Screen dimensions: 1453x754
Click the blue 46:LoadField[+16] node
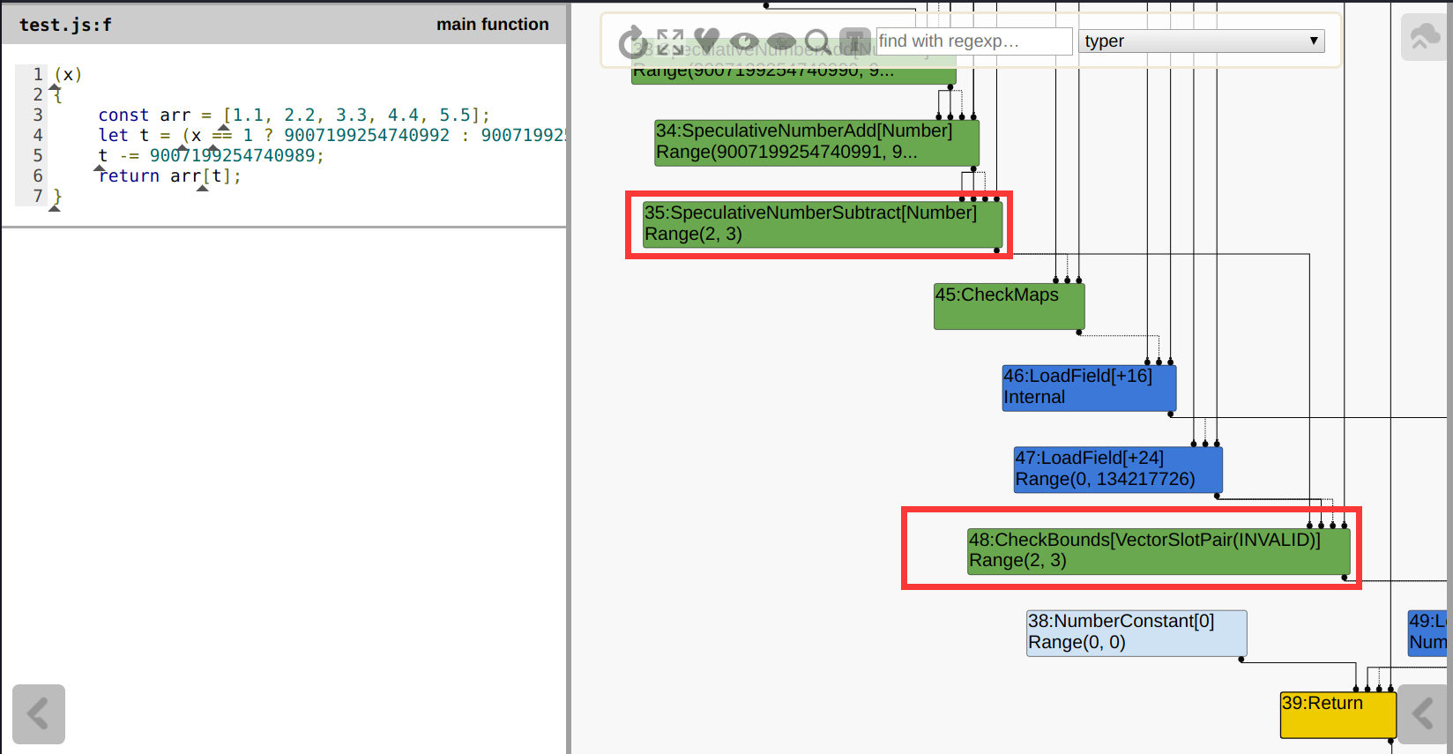[1088, 387]
